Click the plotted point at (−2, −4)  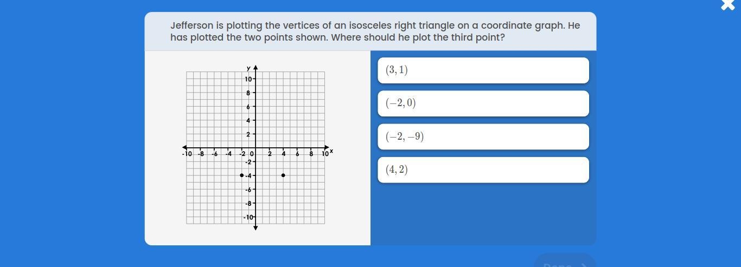tap(241, 175)
